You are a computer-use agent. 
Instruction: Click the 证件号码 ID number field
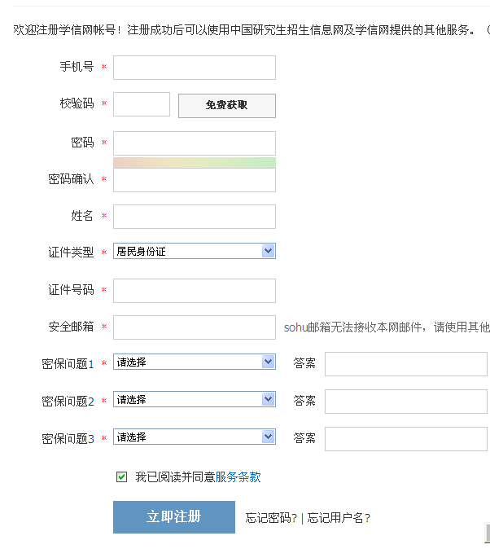195,291
